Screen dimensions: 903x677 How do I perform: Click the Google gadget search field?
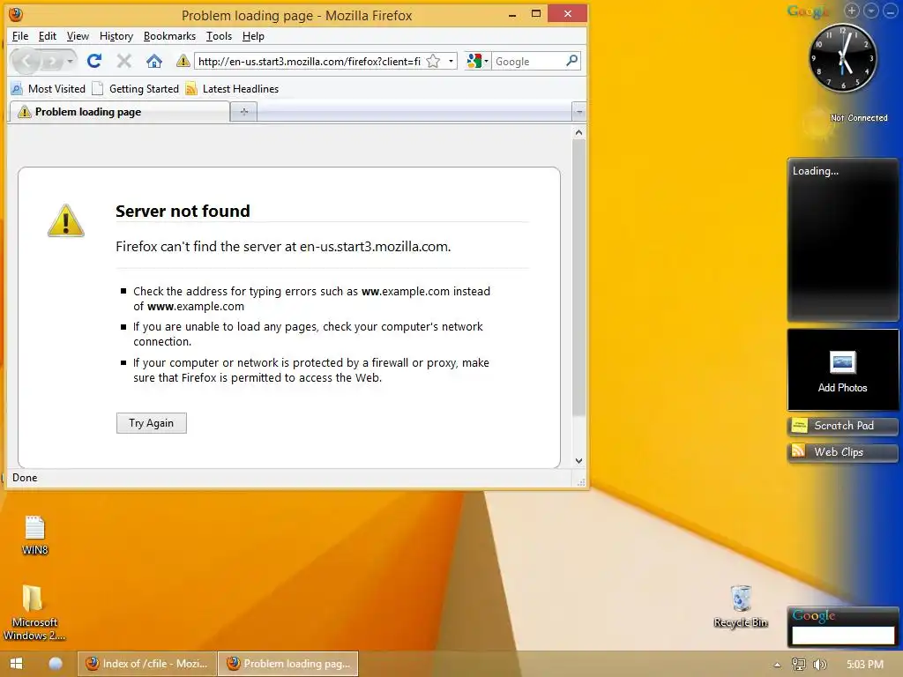(x=842, y=635)
